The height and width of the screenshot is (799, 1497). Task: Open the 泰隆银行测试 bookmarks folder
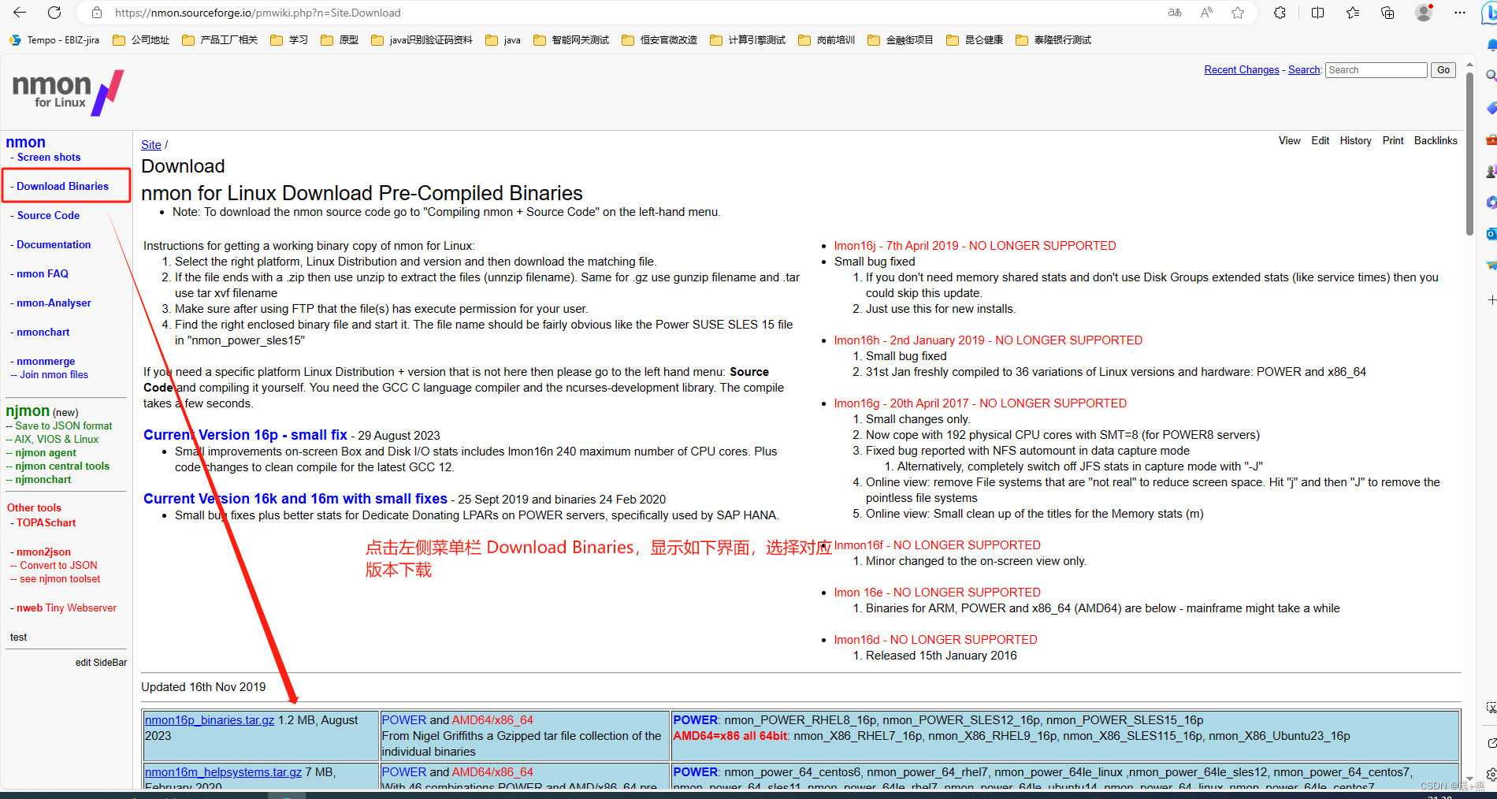click(1053, 40)
